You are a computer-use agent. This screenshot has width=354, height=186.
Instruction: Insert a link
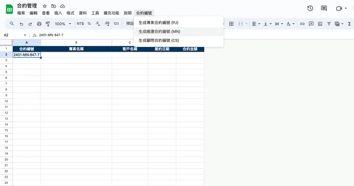pyautogui.click(x=302, y=24)
